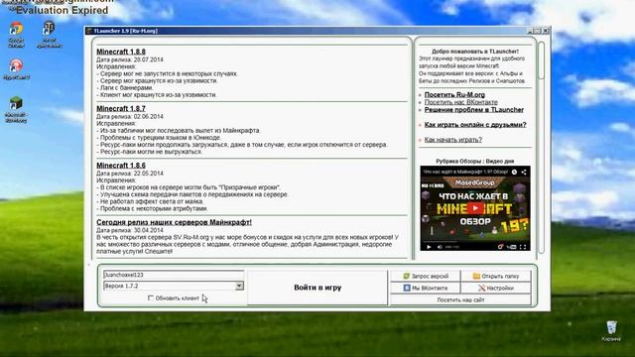Open Как начать играть link

click(x=453, y=140)
